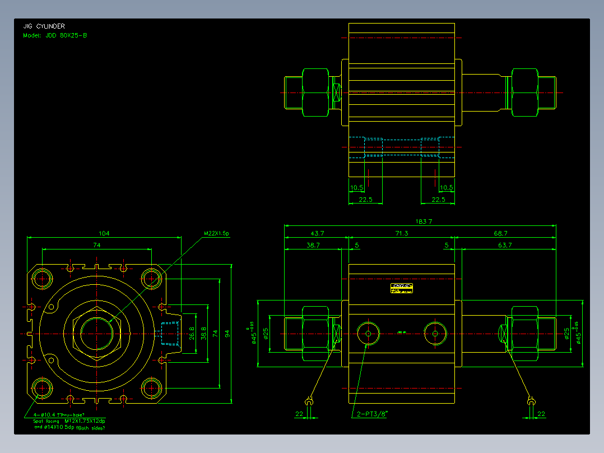Click the 71.3 body length dimension
This screenshot has height=453, width=604.
click(x=401, y=233)
